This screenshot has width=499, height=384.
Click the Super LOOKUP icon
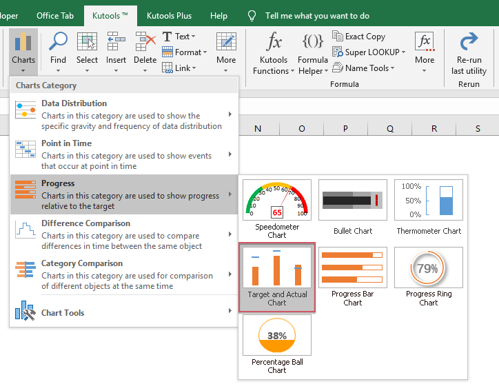(337, 52)
